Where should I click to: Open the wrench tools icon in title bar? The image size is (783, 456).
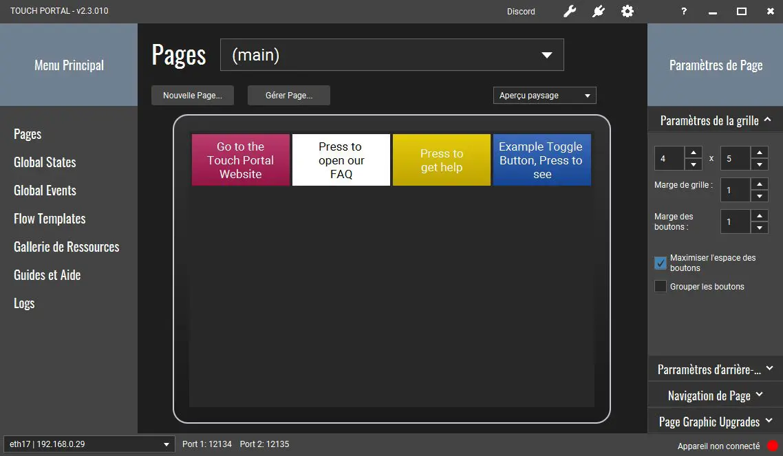[570, 11]
